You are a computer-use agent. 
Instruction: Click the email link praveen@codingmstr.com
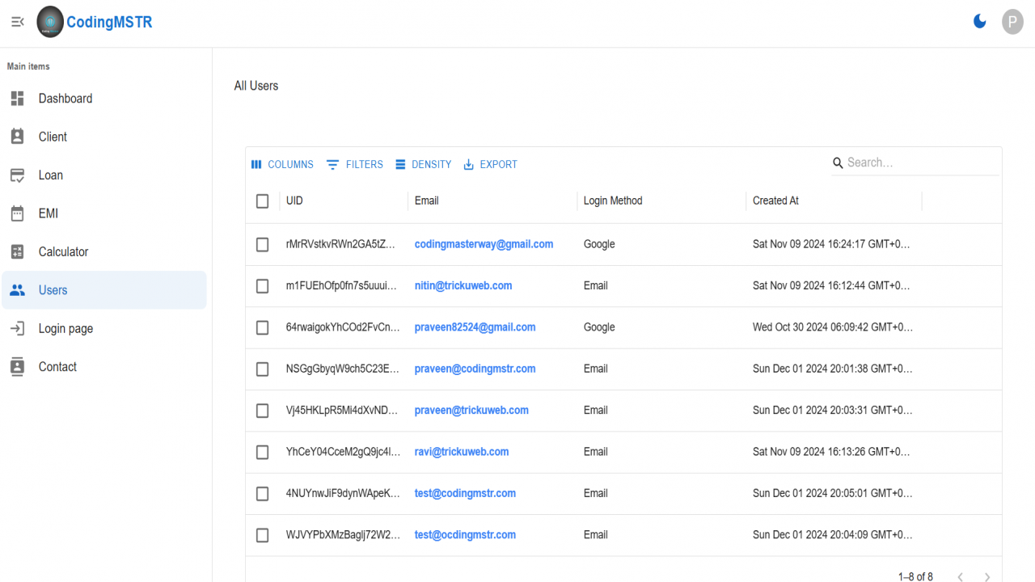click(475, 369)
